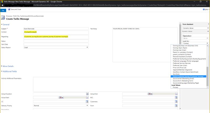The height and width of the screenshot is (113, 210).
Task: Click the Contact field dynamic value
Action: (30, 32)
